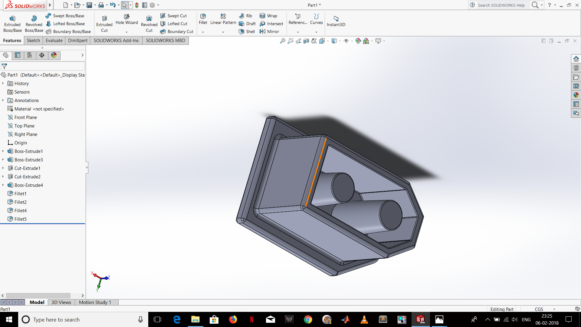Click Edit Appearance icon in view toolbar
This screenshot has width=581, height=327.
click(358, 41)
